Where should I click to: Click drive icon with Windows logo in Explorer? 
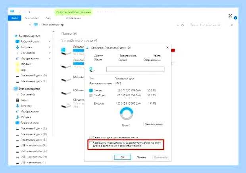66,51
